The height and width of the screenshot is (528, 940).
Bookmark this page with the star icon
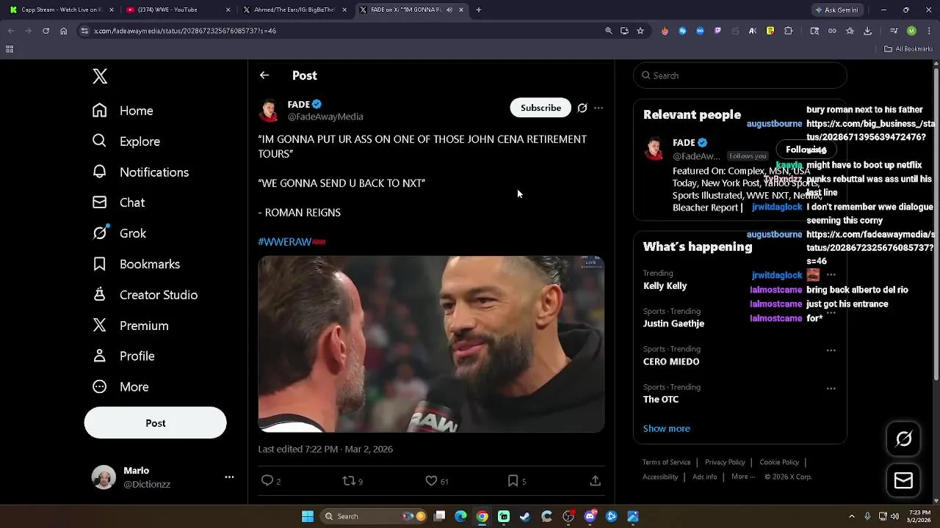pyautogui.click(x=640, y=31)
